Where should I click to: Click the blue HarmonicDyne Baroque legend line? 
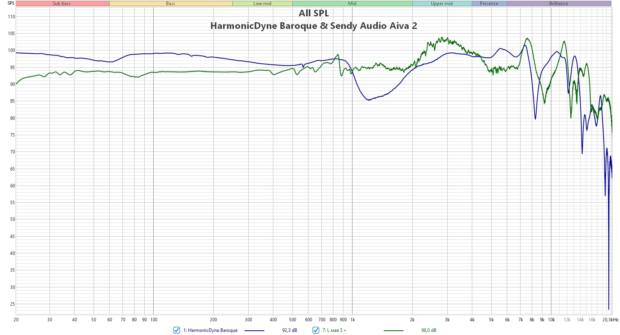click(x=254, y=331)
